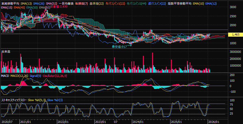Click the EMA(45) legend label
243x124 pixels.
click(19, 8)
